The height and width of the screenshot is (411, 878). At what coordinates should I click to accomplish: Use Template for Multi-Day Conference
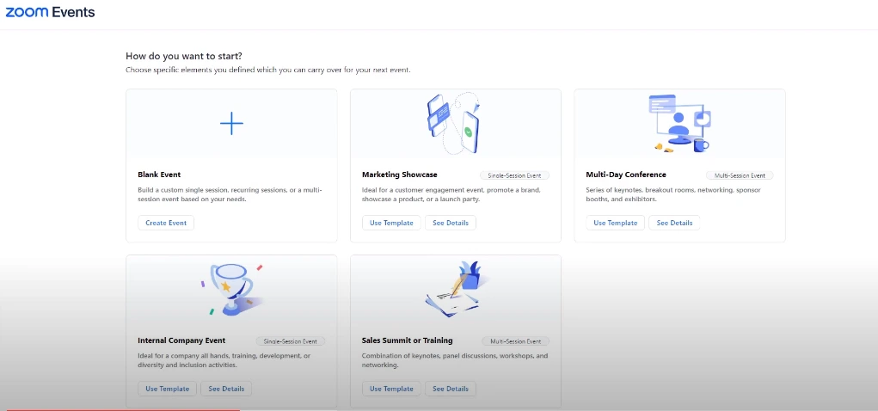616,223
